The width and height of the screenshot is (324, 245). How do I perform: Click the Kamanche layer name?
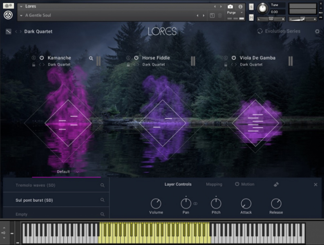click(59, 58)
